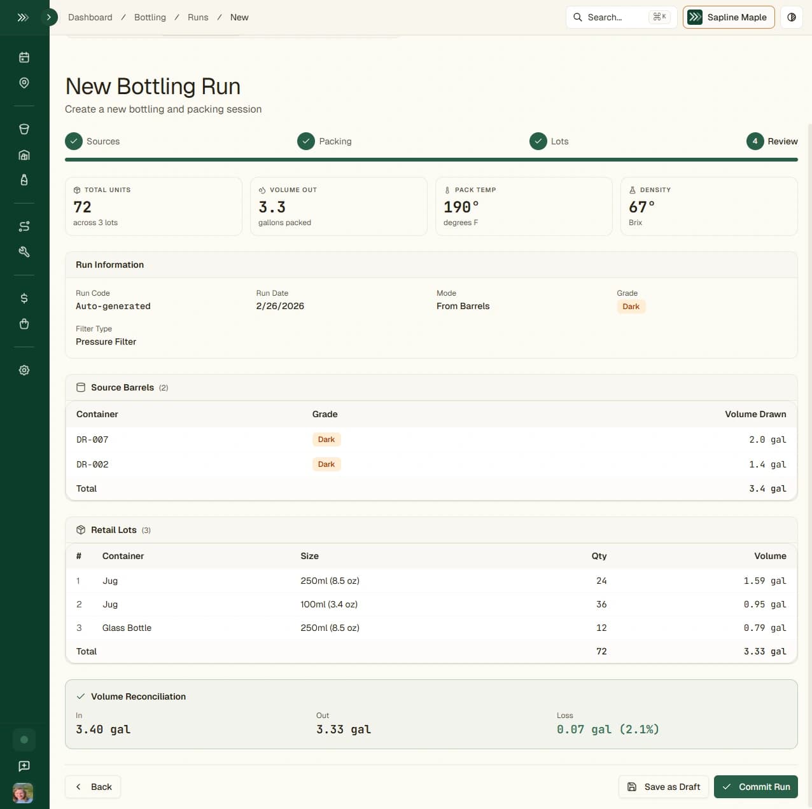This screenshot has height=809, width=812.
Task: Open the Sapline Maple organization switcher
Action: pos(728,17)
